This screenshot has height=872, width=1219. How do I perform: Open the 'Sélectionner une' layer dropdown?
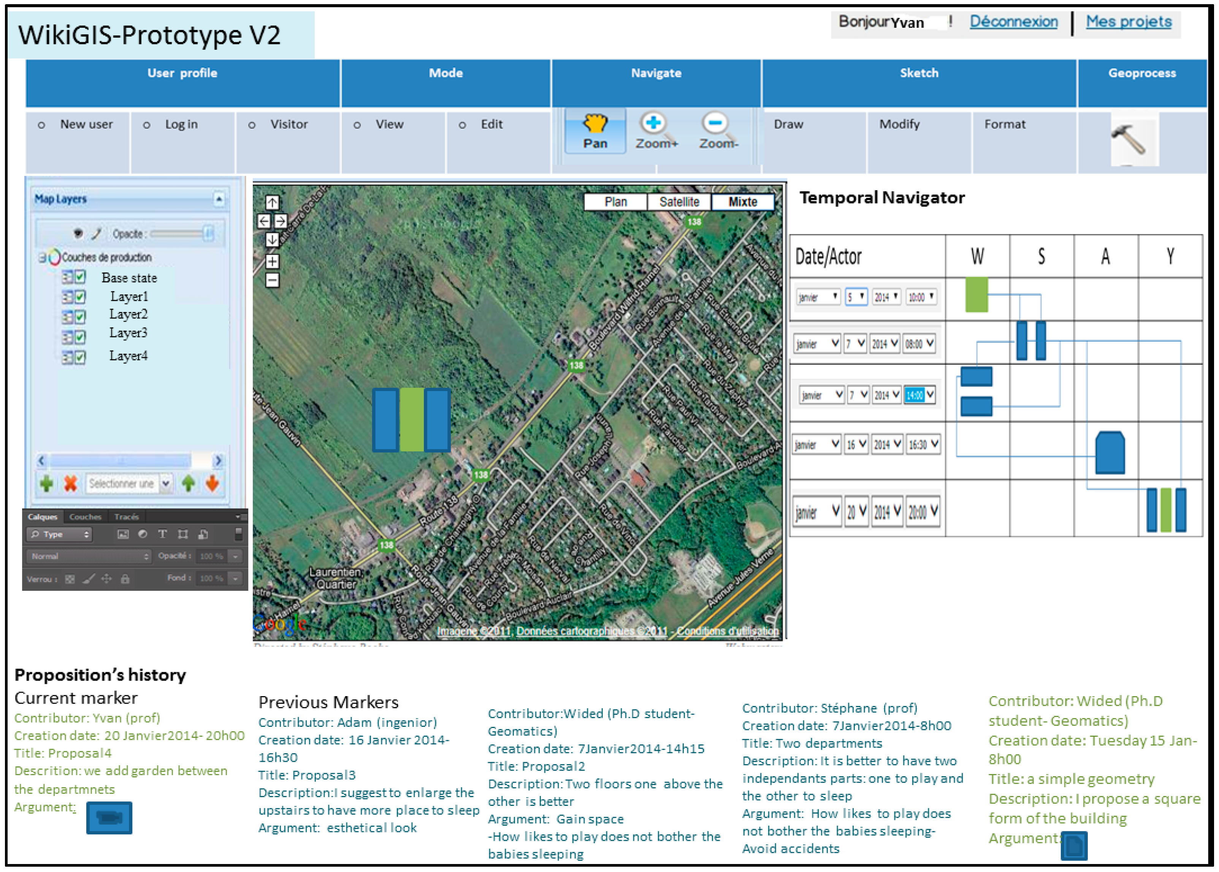tap(166, 483)
